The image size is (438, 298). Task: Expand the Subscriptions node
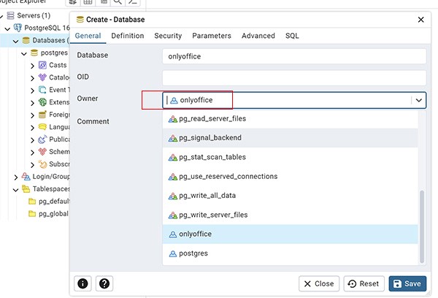coord(32,165)
